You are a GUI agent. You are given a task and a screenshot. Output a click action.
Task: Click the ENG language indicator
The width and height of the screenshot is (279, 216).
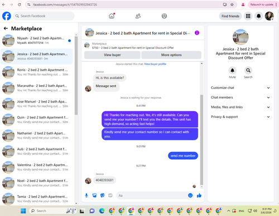click(x=242, y=211)
